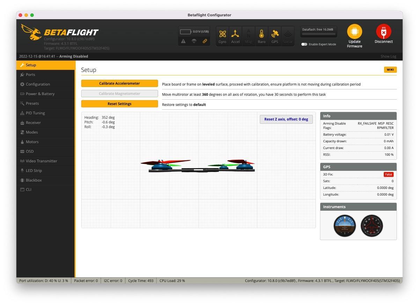Click the Betaflight bee logo
The height and width of the screenshot is (305, 419).
(31, 32)
